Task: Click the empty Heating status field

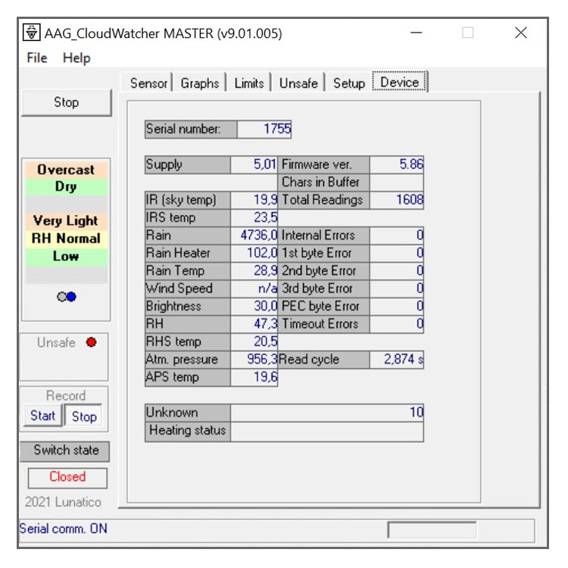Action: click(x=326, y=432)
